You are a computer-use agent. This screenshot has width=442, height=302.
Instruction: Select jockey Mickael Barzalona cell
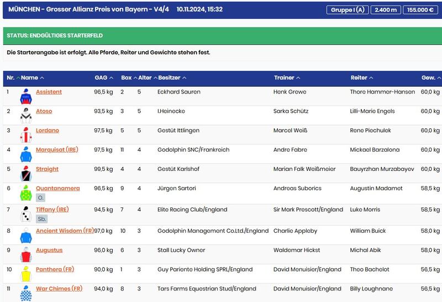[375, 149]
